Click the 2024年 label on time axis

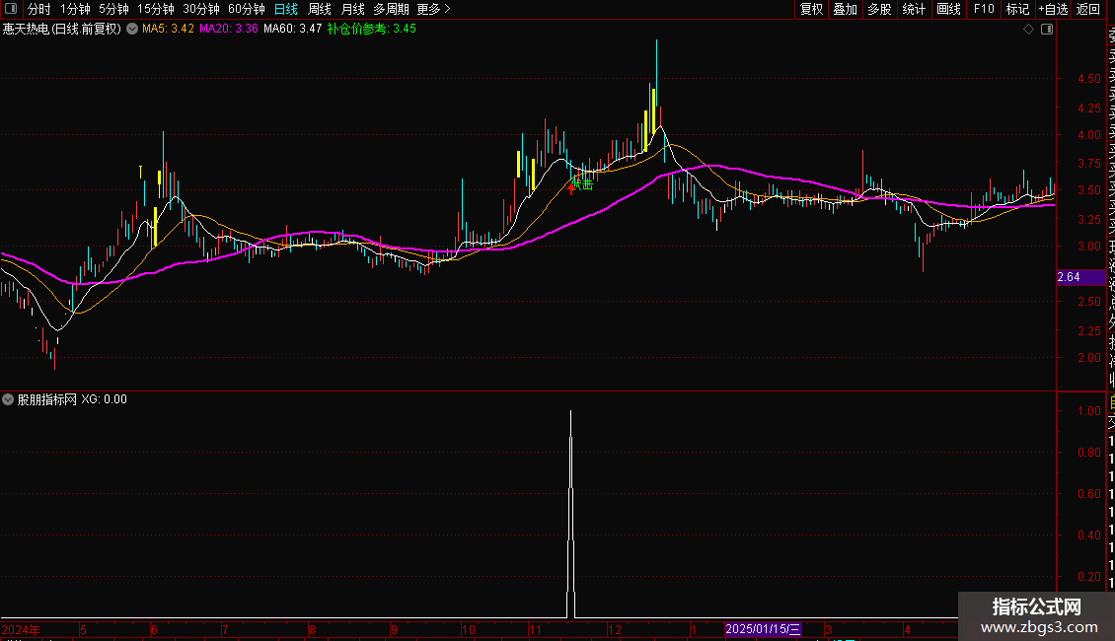tap(21, 629)
